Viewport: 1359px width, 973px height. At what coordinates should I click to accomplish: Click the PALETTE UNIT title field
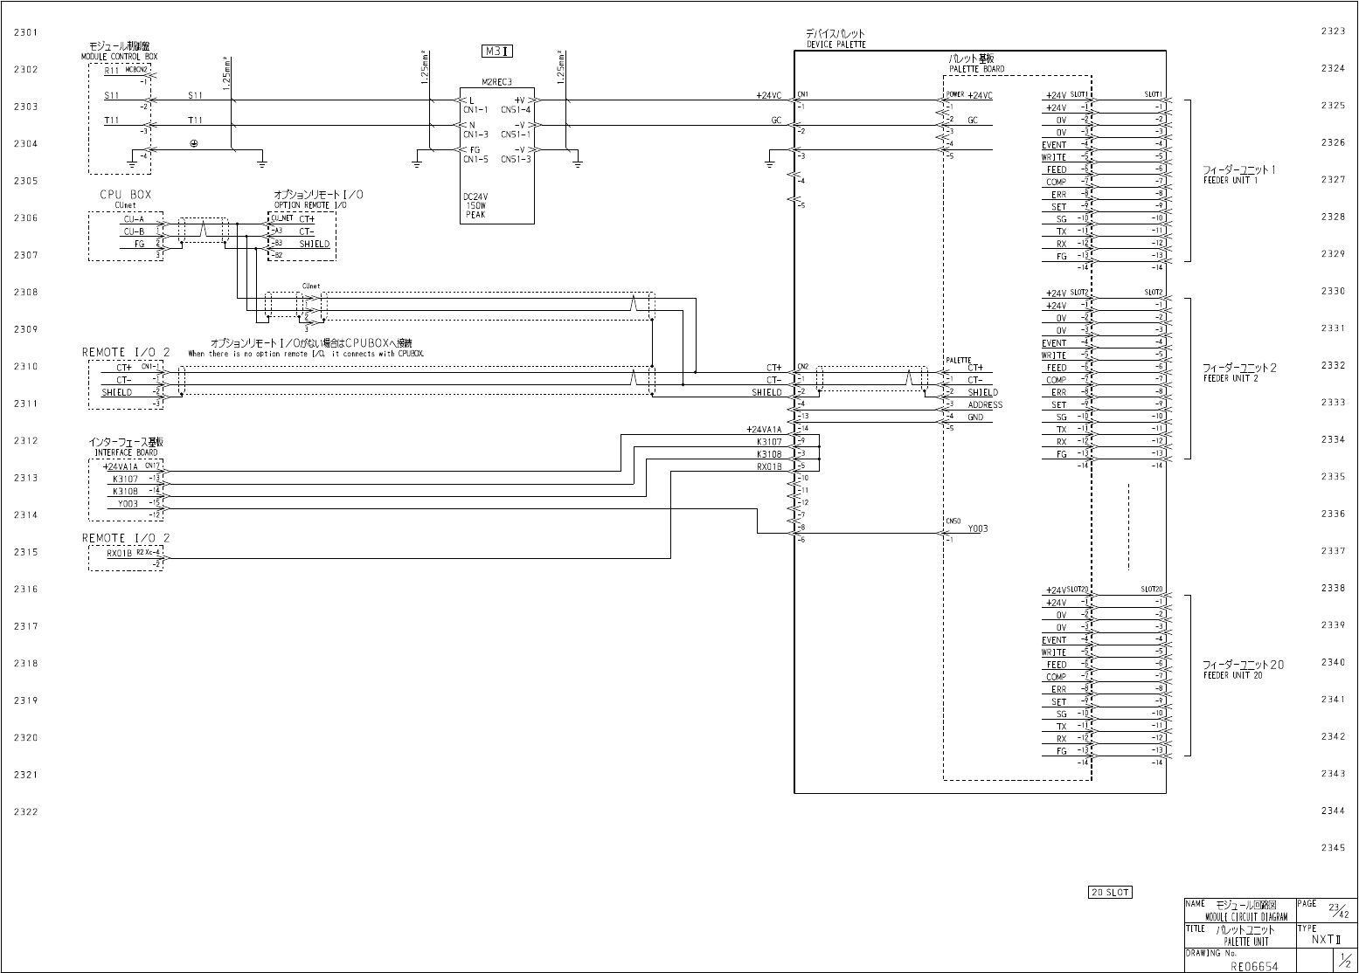1240,935
